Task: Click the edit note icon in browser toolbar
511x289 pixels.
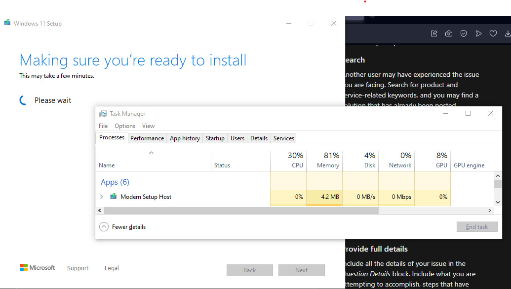Action: coord(434,33)
